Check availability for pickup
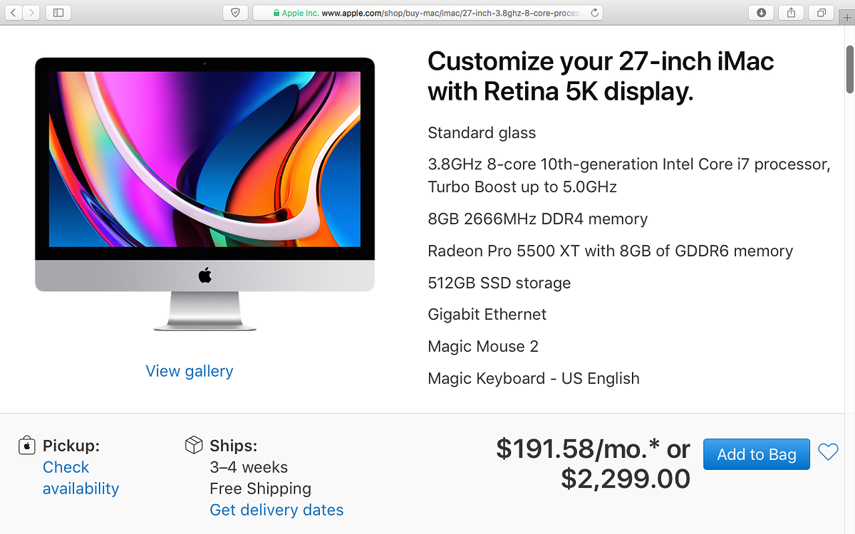855x534 pixels. [x=81, y=478]
